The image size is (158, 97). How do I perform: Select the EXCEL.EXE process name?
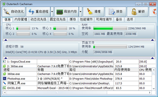[14, 88]
